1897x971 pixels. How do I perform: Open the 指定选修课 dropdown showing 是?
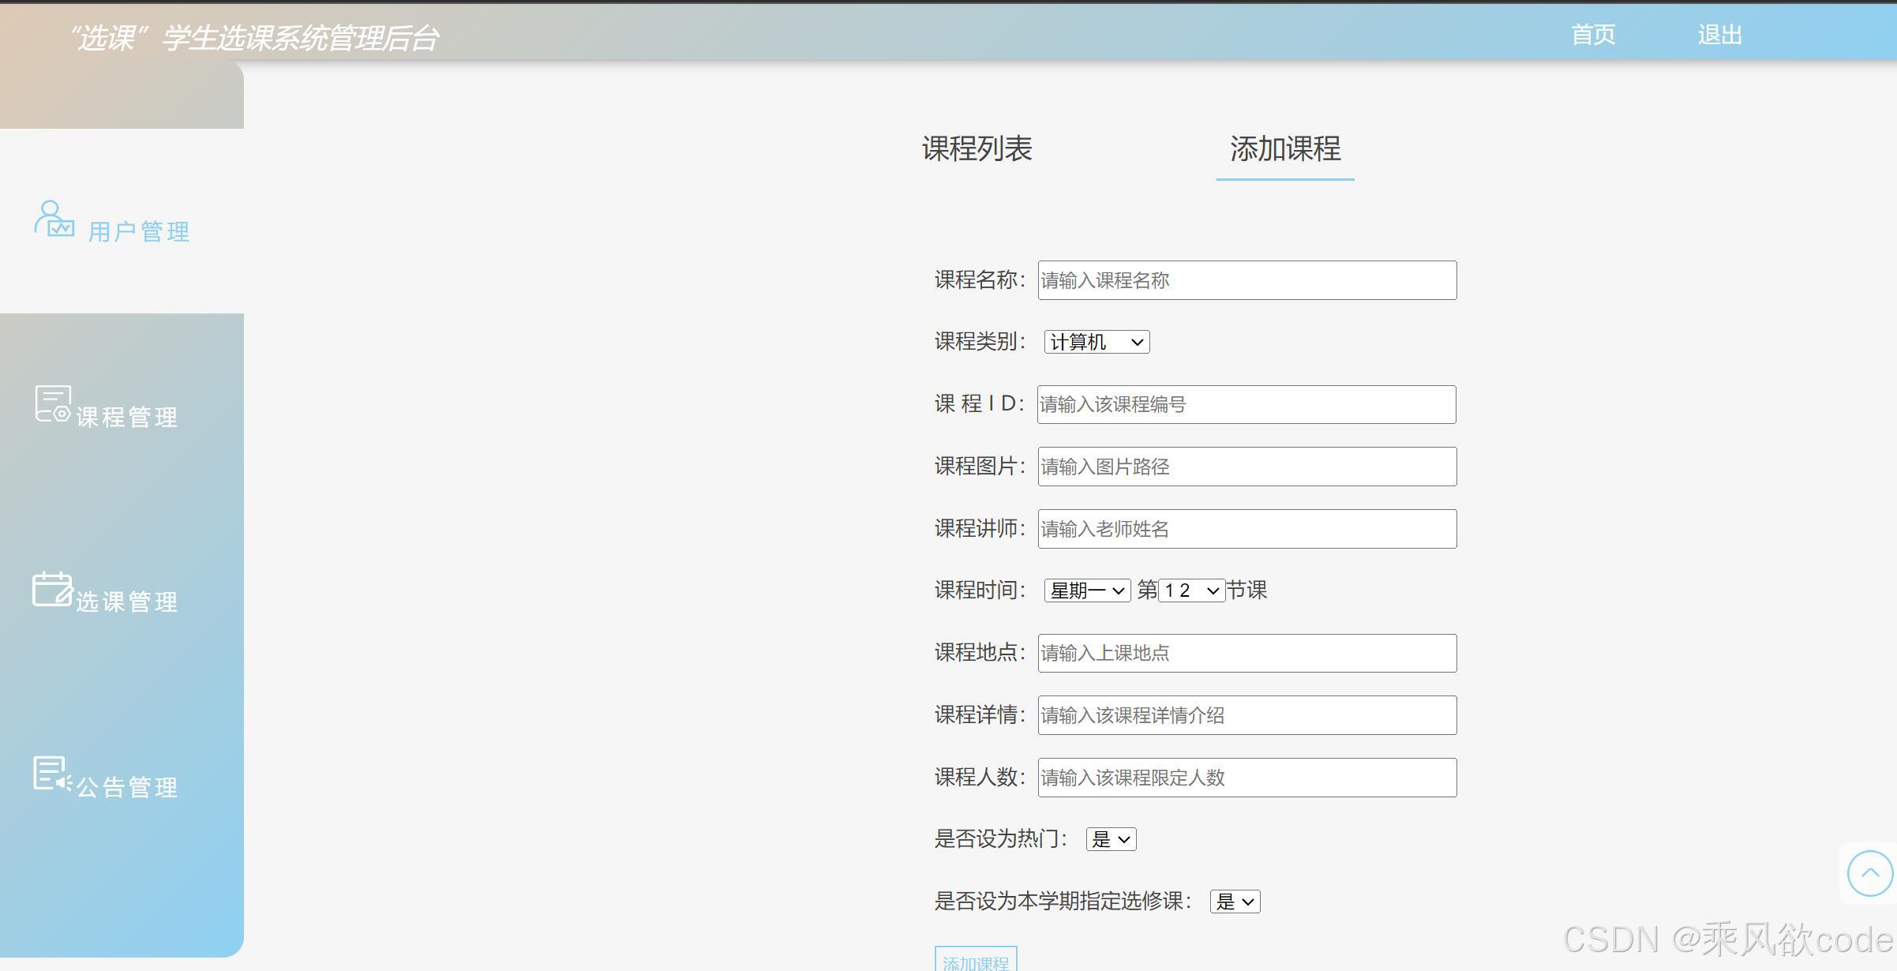click(1235, 901)
